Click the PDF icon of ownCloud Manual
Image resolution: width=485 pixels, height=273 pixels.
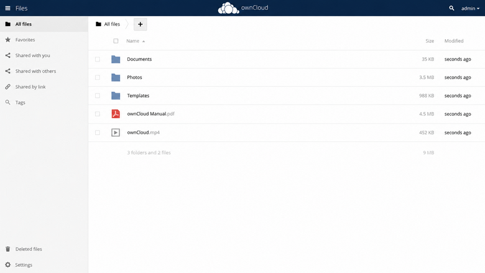[116, 114]
